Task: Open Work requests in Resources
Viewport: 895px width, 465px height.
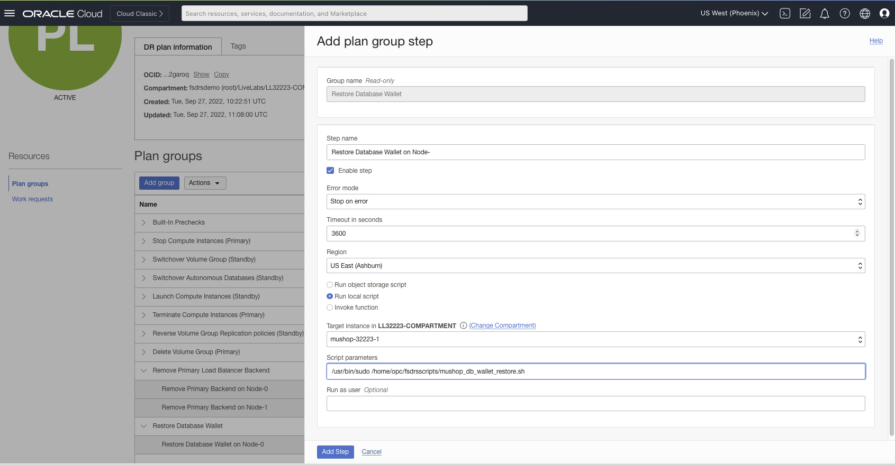Action: pyautogui.click(x=32, y=199)
